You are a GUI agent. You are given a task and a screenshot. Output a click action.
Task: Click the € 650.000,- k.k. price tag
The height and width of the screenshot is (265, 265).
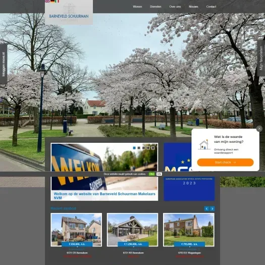[77, 244]
